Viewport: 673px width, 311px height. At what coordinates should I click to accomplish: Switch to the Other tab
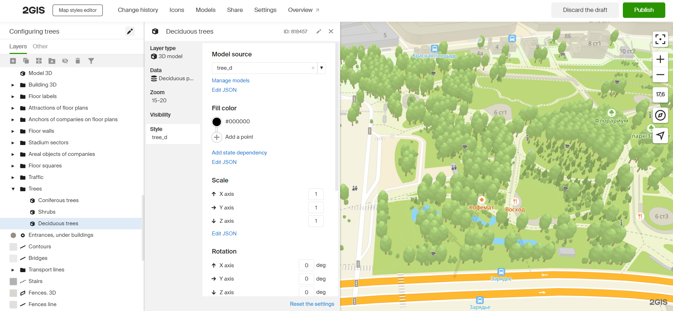click(40, 46)
